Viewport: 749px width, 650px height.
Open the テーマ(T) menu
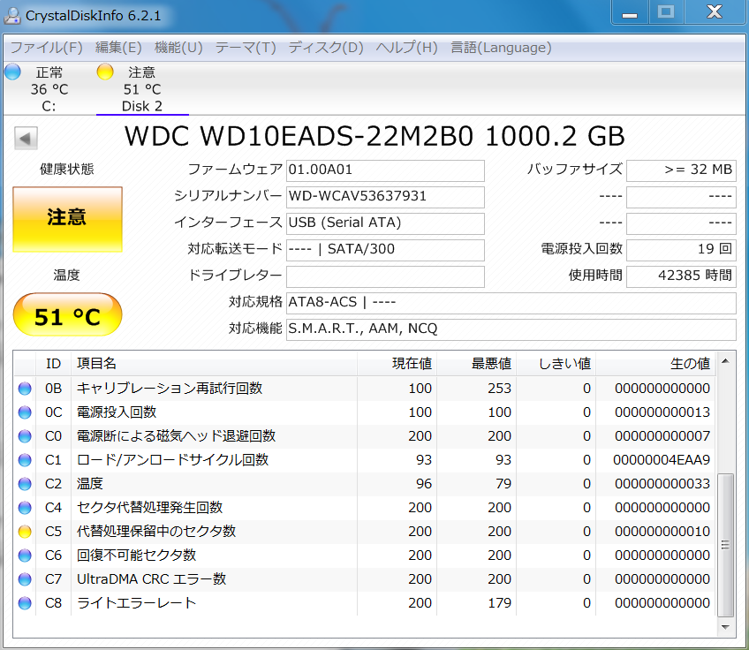246,48
